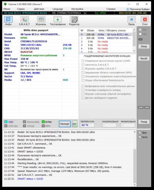Click the EXT button

point(75,124)
